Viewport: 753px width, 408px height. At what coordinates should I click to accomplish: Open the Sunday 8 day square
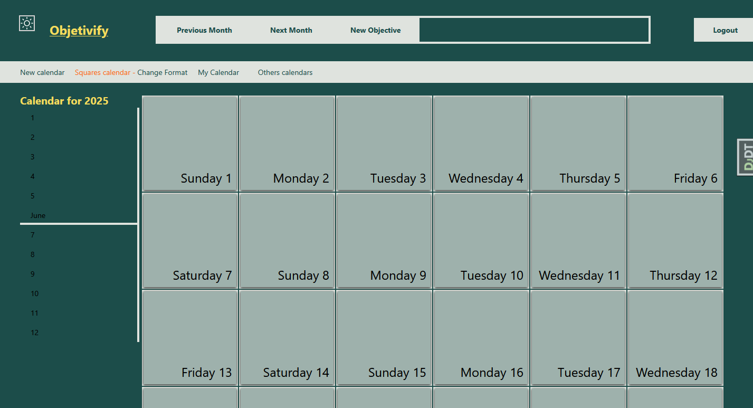click(x=287, y=241)
